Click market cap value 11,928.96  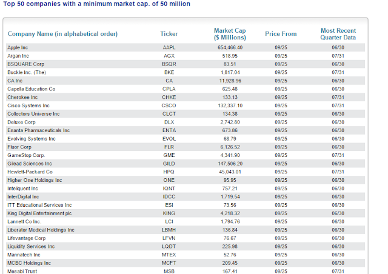pyautogui.click(x=230, y=81)
